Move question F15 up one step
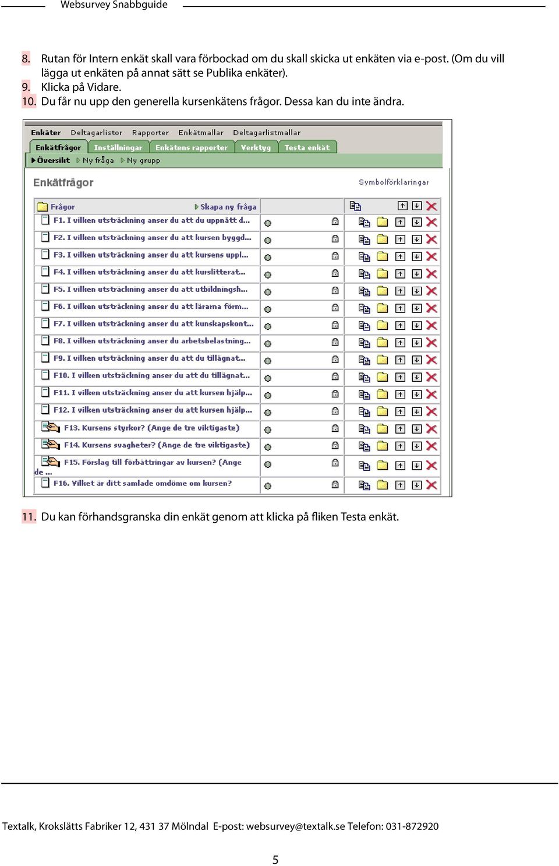This screenshot has width=559, height=866. pos(401,465)
